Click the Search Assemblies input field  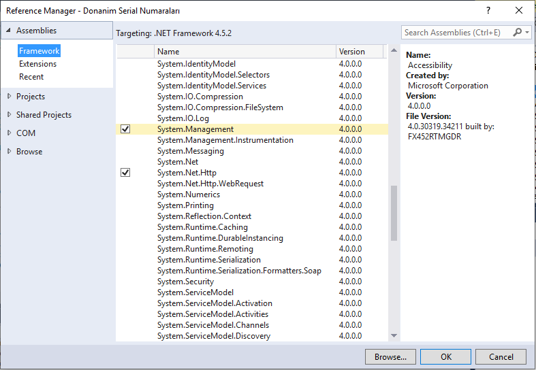(456, 33)
